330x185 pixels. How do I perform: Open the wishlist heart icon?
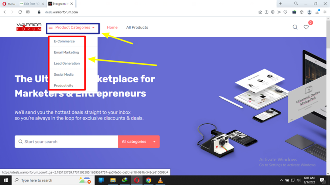tap(306, 27)
